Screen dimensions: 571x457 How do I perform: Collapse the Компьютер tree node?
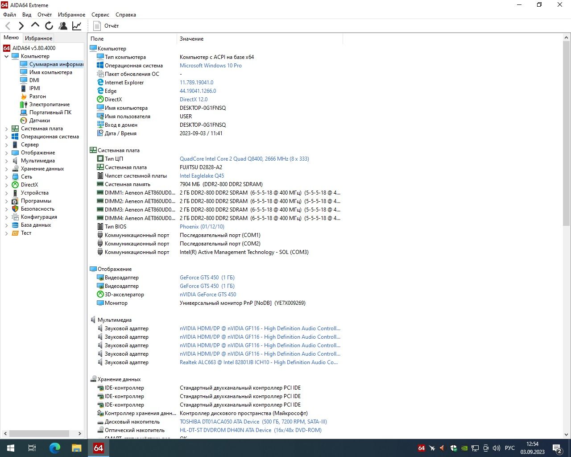click(x=6, y=56)
